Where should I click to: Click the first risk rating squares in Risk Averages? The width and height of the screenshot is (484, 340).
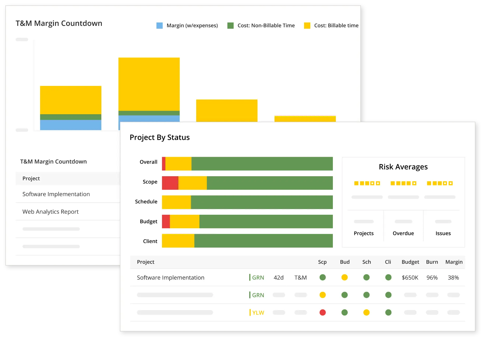click(x=367, y=183)
